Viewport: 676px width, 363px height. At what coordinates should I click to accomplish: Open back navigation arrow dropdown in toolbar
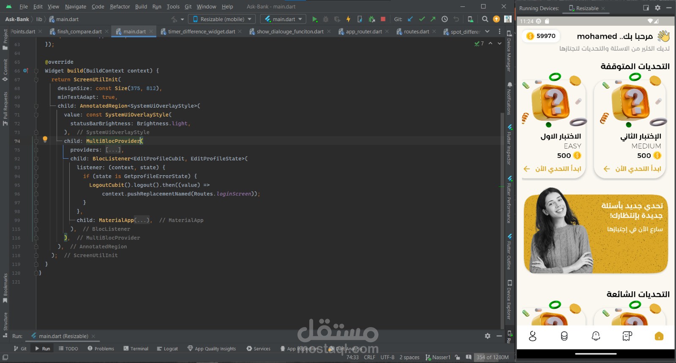click(x=183, y=19)
